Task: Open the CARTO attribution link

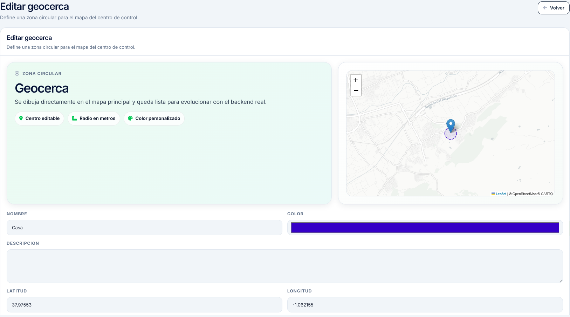Action: (547, 194)
